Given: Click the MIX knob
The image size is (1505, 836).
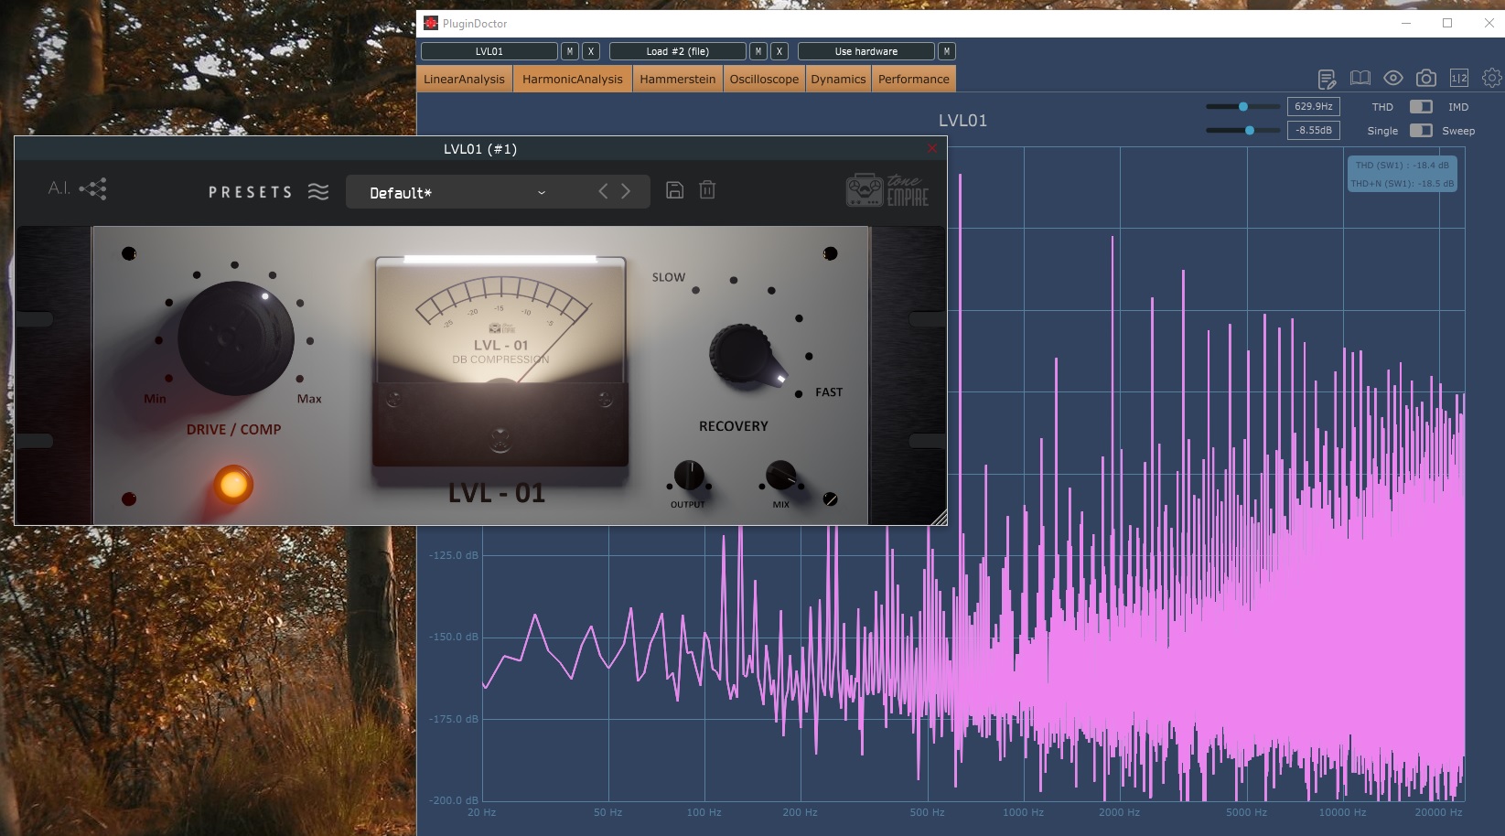Looking at the screenshot, I should (x=780, y=475).
